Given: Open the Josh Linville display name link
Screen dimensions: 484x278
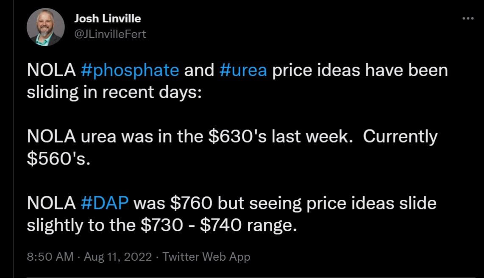Looking at the screenshot, I should (x=107, y=19).
